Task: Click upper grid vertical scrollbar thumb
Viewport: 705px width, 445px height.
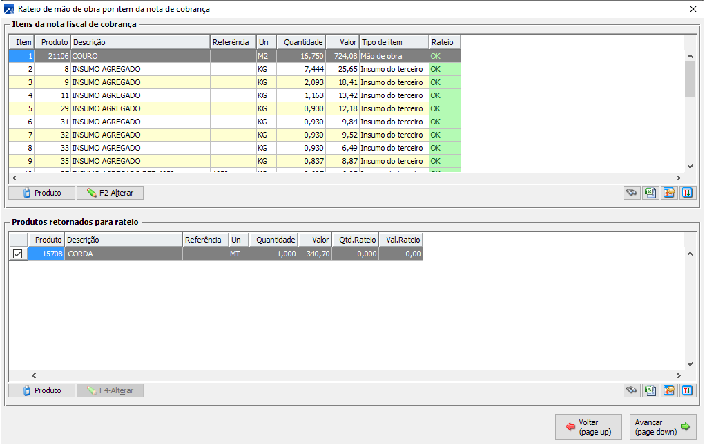Action: 690,79
